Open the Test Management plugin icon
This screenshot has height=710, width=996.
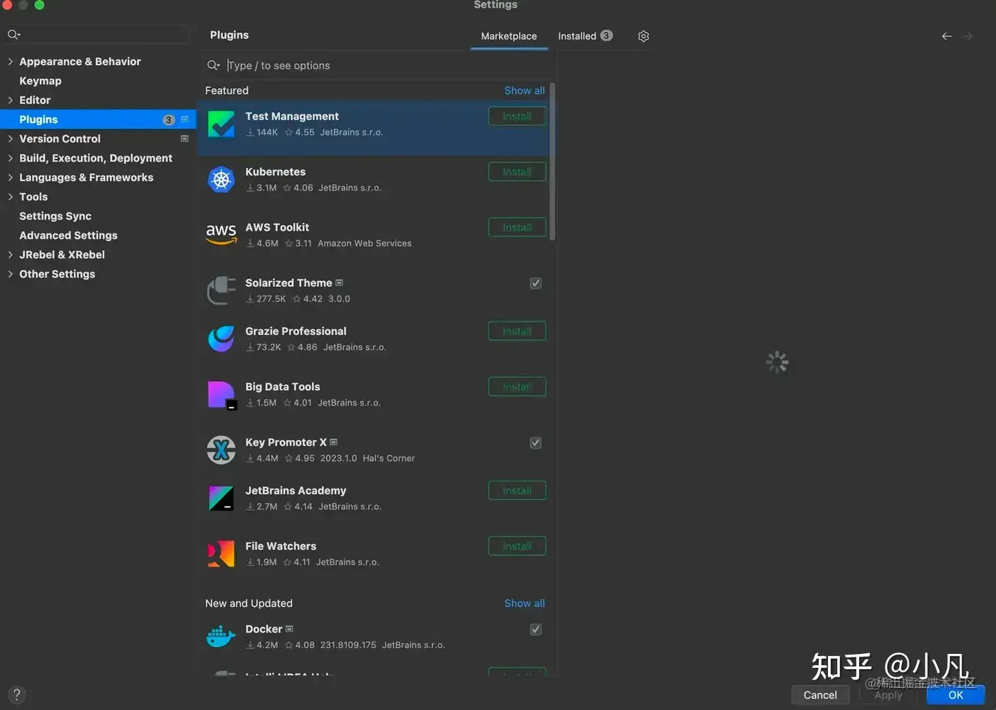221,124
